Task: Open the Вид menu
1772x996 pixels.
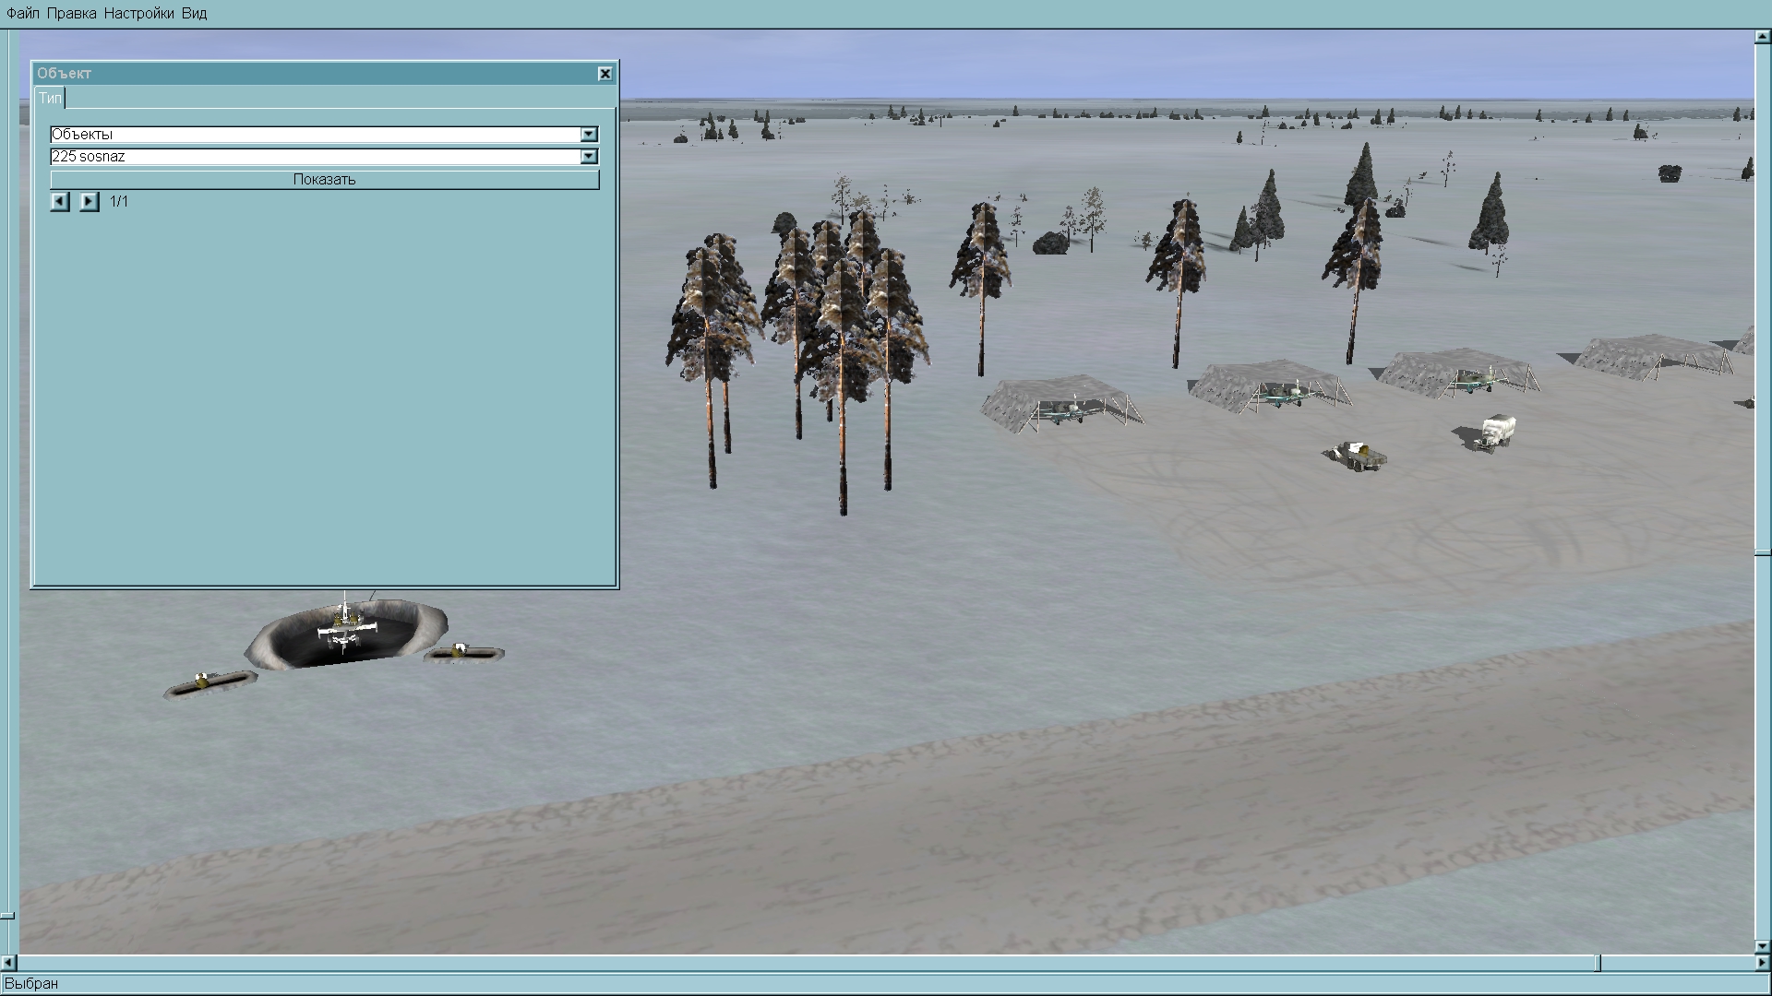Action: tap(194, 13)
